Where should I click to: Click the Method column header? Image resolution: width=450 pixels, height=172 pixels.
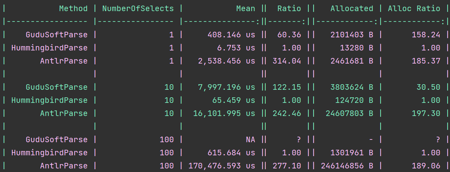[x=73, y=8]
